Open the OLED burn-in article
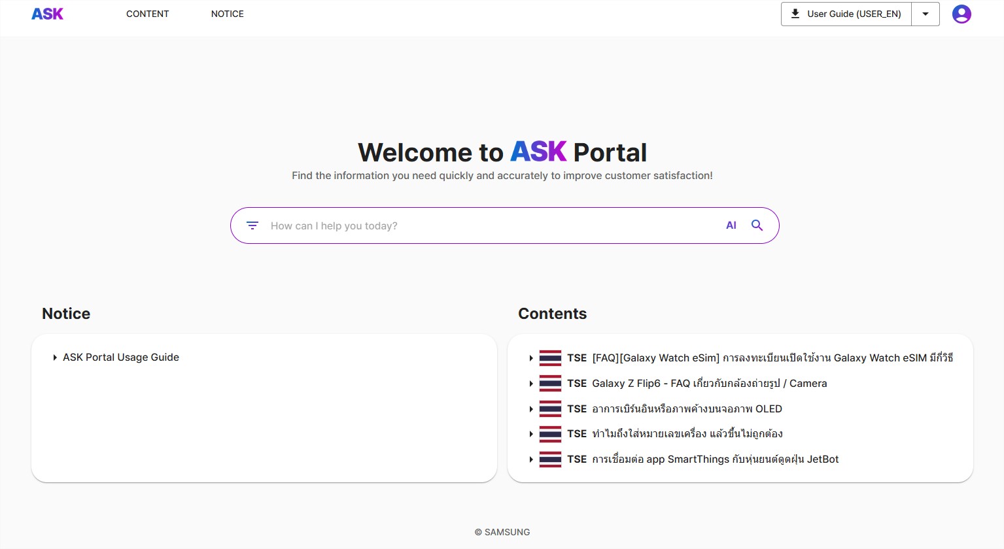Image resolution: width=1004 pixels, height=549 pixels. point(687,409)
